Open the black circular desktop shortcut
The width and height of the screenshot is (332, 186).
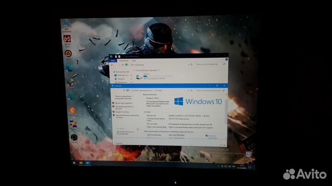pos(74,137)
